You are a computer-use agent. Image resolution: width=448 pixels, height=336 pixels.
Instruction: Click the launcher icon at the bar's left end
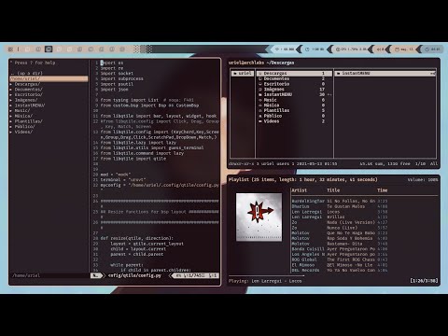click(x=10, y=49)
